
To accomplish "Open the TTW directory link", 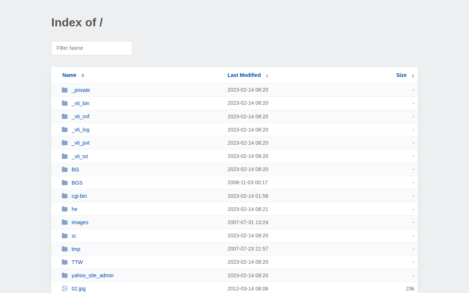I will coord(77,262).
